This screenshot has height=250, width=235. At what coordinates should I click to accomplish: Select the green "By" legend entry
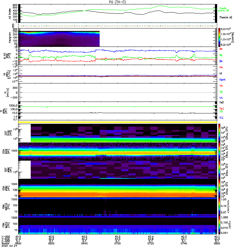[221, 55]
